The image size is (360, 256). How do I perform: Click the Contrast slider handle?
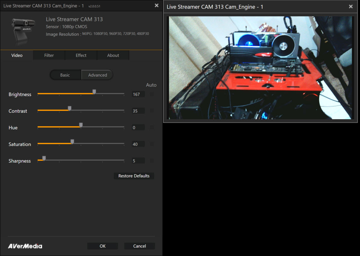click(x=70, y=108)
